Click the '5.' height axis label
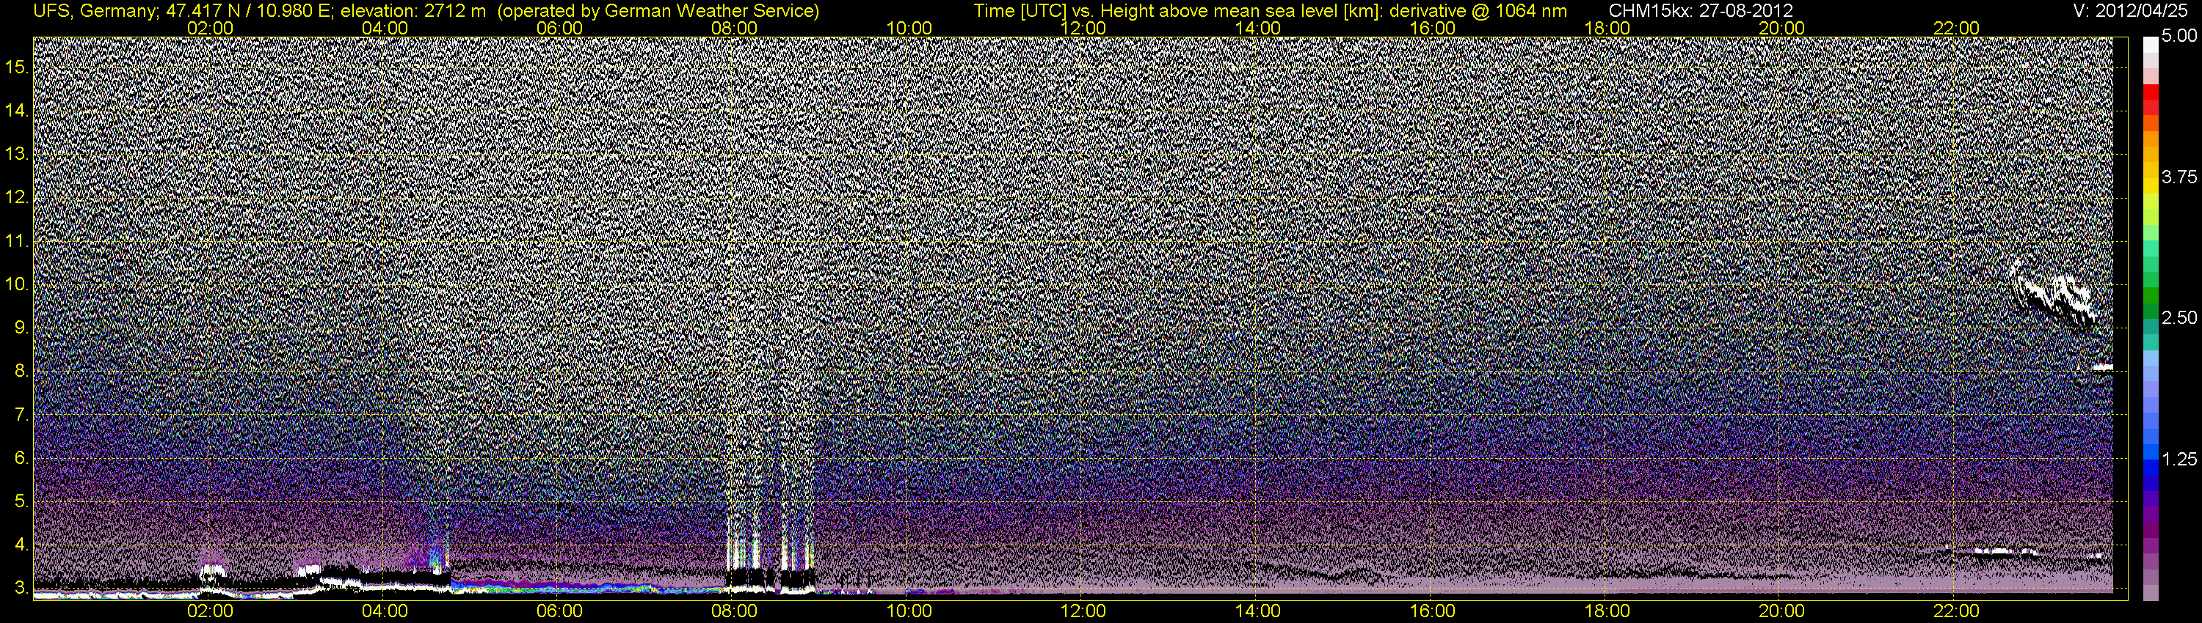This screenshot has width=2202, height=623. (x=21, y=501)
